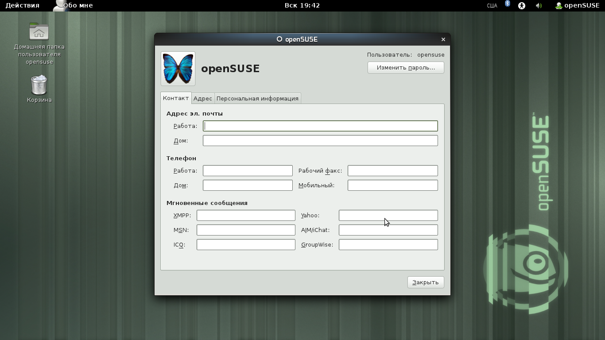Click the Закрыть button
Viewport: 605px width, 340px height.
pyautogui.click(x=426, y=282)
